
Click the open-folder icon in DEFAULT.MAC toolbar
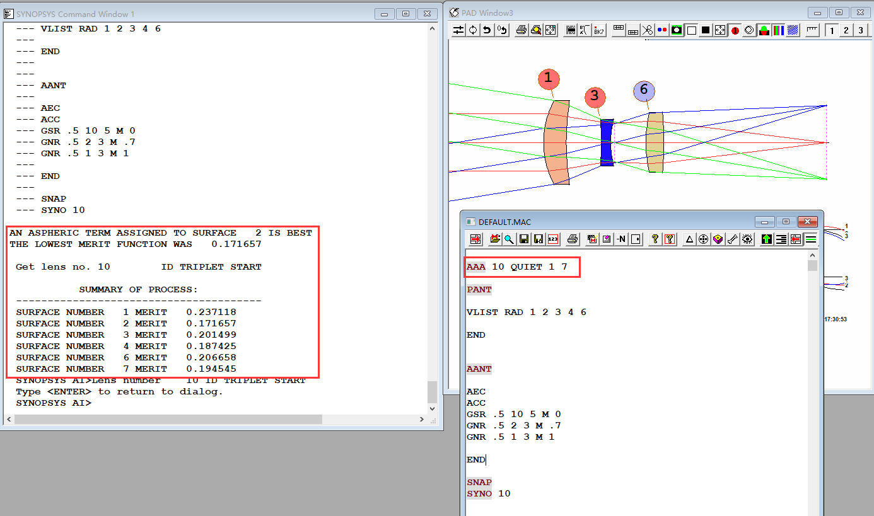(x=495, y=239)
